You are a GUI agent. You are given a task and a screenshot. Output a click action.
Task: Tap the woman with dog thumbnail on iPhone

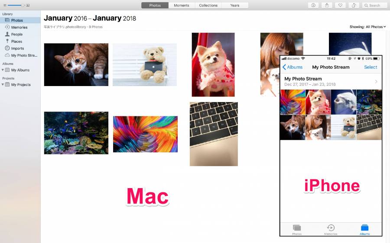pos(318,127)
